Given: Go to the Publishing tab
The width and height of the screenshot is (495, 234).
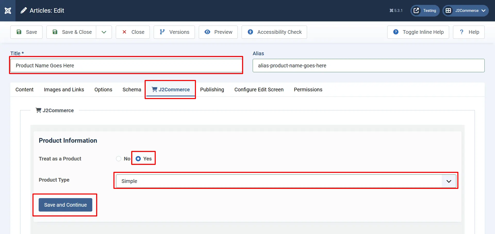Looking at the screenshot, I should [212, 90].
